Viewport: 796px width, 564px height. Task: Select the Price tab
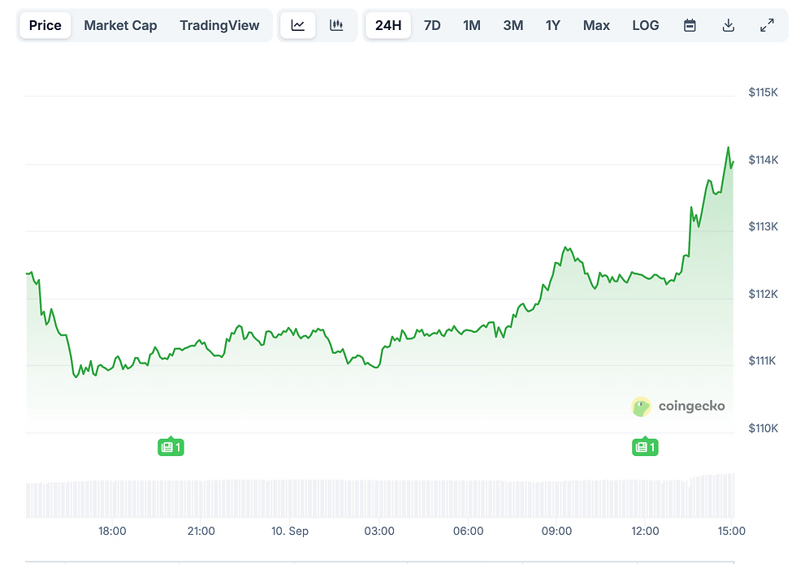pos(45,25)
